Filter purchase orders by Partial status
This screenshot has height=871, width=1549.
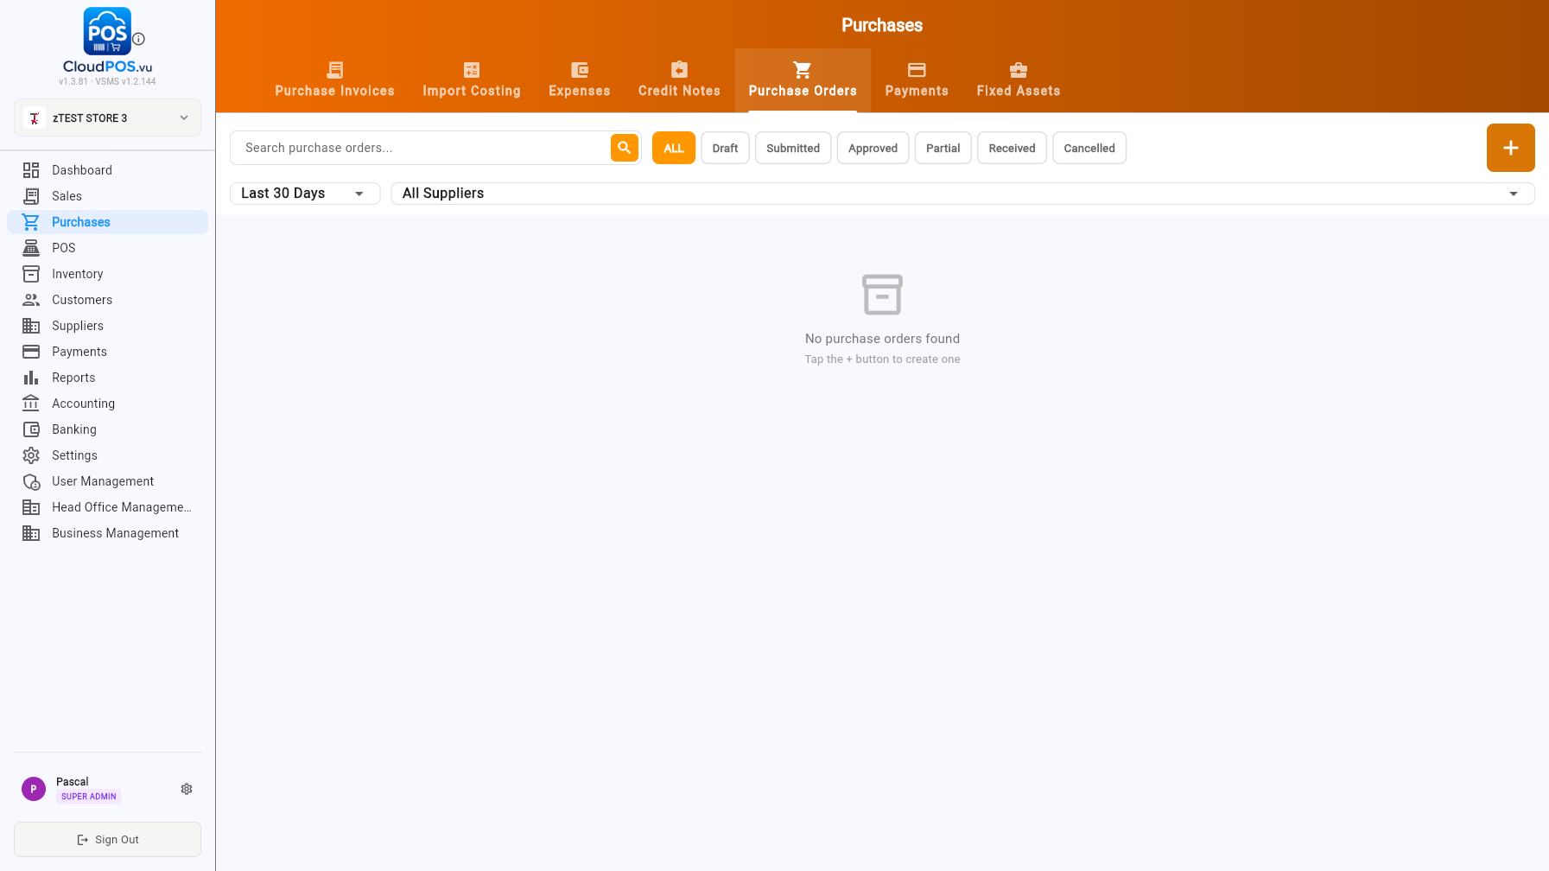coord(943,148)
